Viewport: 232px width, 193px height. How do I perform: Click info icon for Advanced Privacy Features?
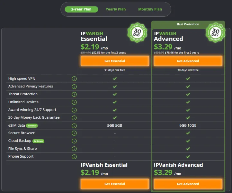(x=74, y=87)
